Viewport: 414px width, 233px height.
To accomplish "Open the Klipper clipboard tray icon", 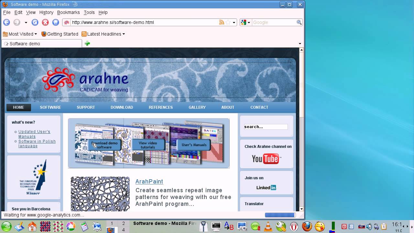I will click(384, 227).
